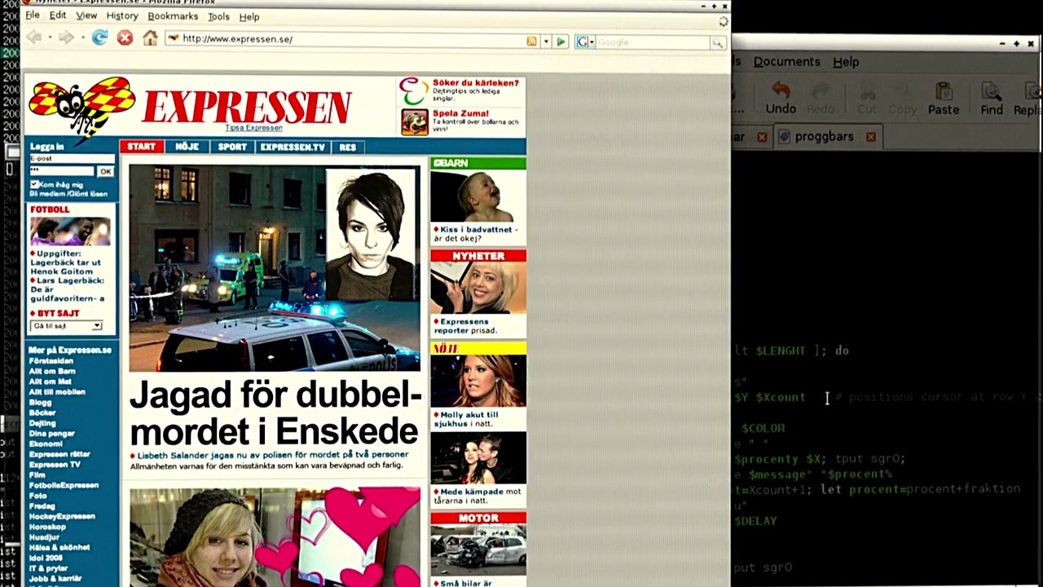Image resolution: width=1043 pixels, height=587 pixels.
Task: Open 'Mede kämpade mot tårarna' link
Action: [477, 496]
